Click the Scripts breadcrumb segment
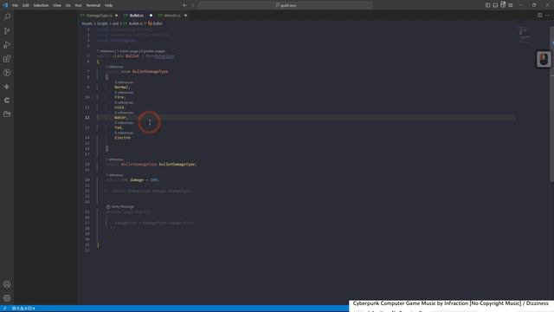Viewport: 554px width, 312px height. point(102,23)
